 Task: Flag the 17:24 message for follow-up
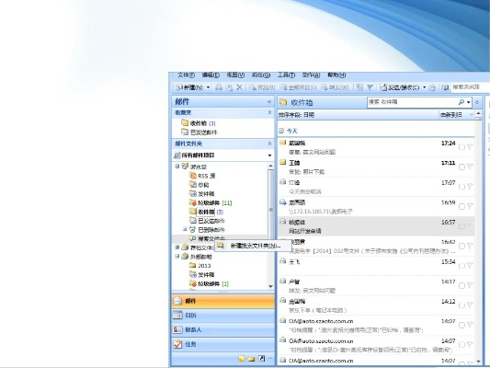pyautogui.click(x=470, y=147)
